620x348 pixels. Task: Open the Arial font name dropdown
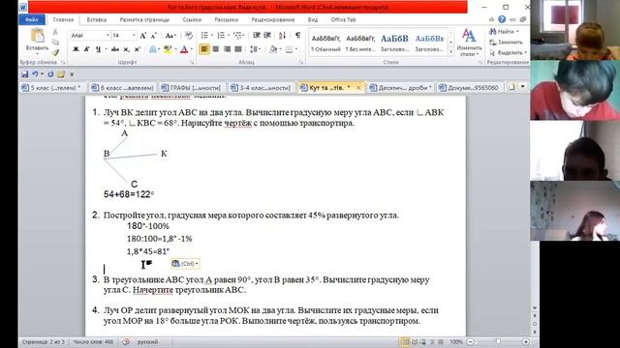click(108, 36)
